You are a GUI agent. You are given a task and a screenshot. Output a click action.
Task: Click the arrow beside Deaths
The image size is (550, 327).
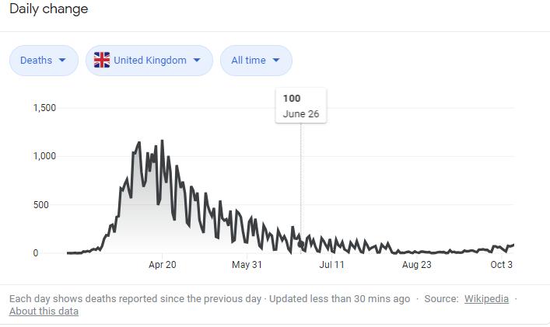click(x=62, y=61)
